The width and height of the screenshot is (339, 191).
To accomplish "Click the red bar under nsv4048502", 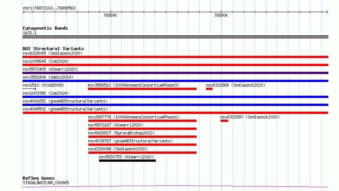I will (175, 113).
